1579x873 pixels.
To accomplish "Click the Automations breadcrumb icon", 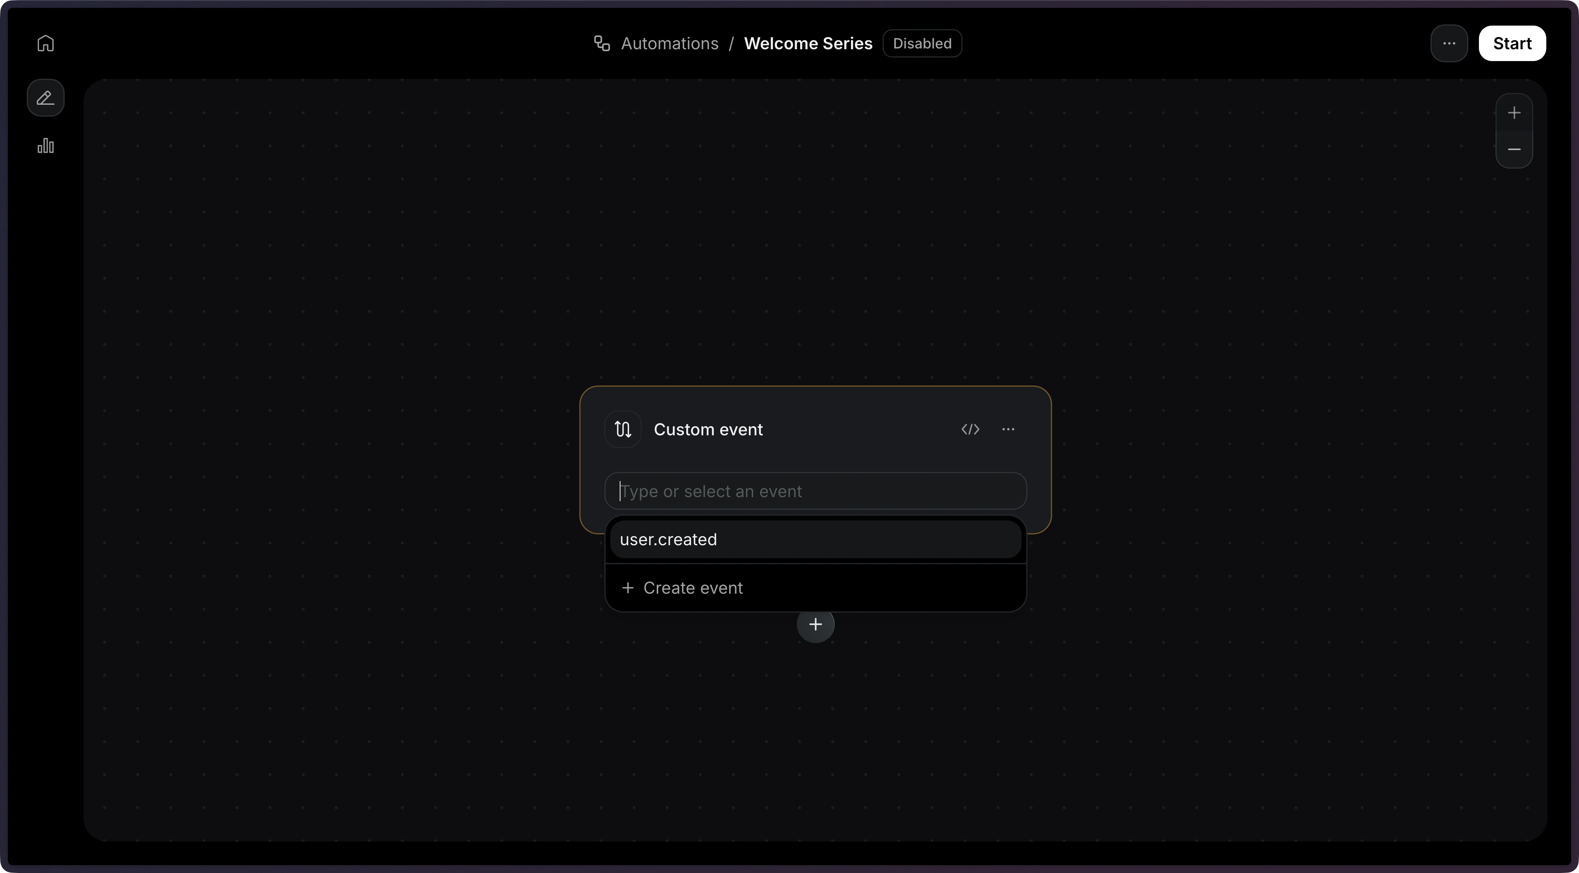I will click(x=601, y=43).
